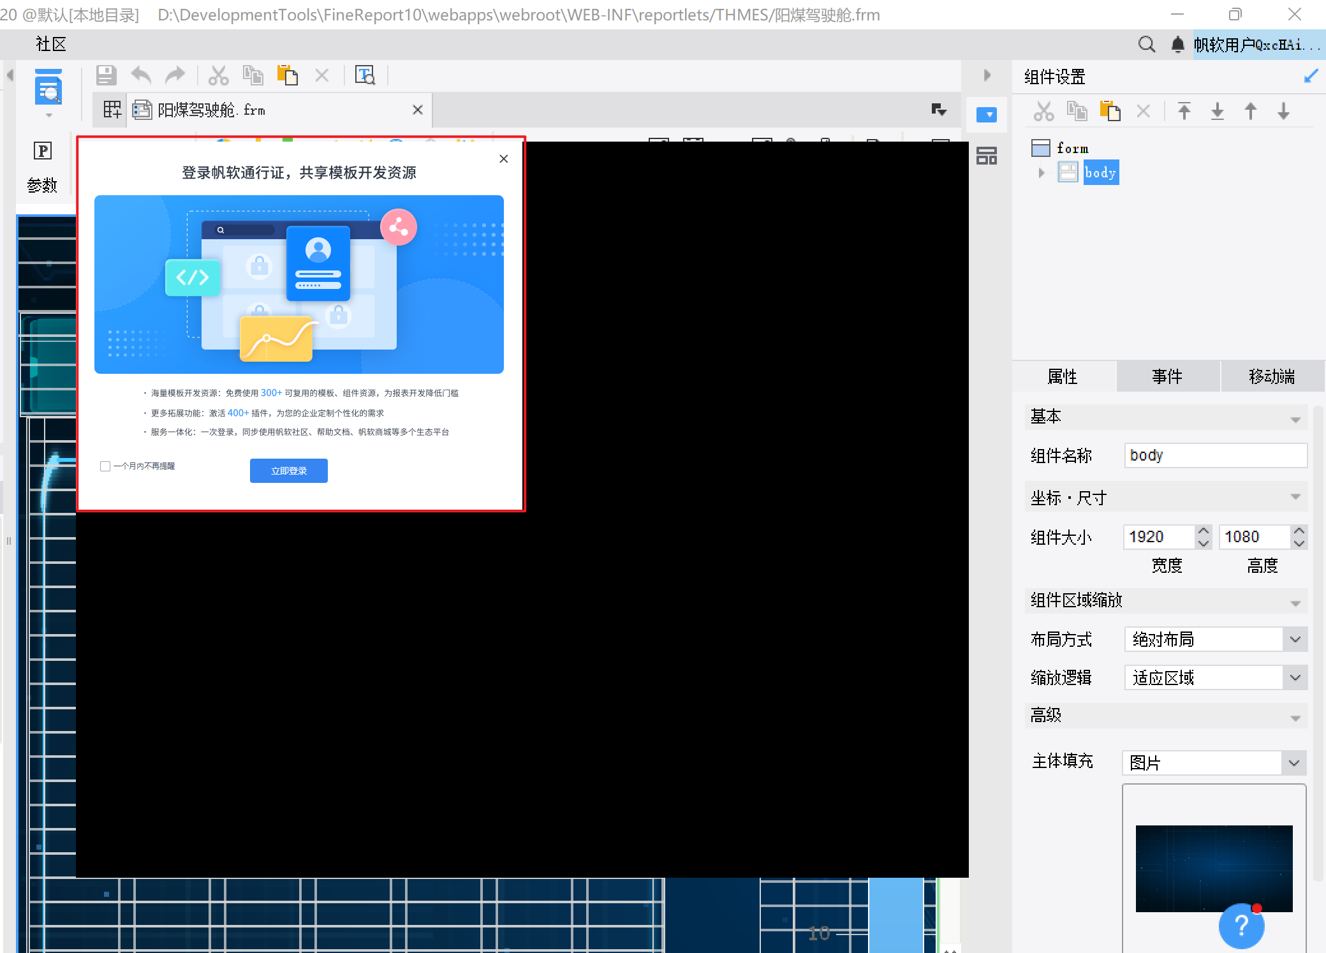Click the background image thumbnail preview

(x=1214, y=868)
